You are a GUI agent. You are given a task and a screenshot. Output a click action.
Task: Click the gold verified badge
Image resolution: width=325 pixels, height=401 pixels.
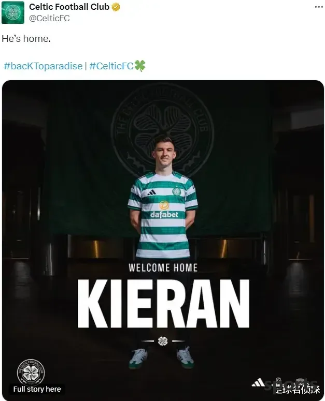116,7
